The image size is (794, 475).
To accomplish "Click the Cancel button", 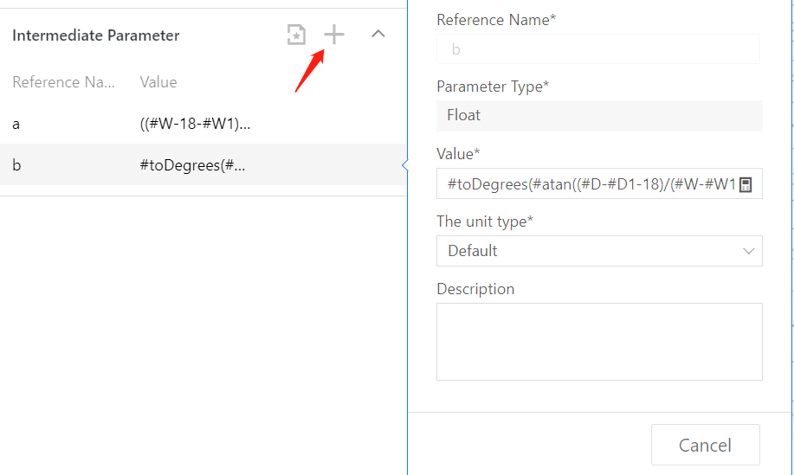I will tap(705, 445).
